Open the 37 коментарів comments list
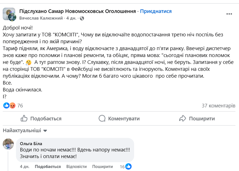This screenshot has width=239, height=171. pyautogui.click(x=218, y=105)
